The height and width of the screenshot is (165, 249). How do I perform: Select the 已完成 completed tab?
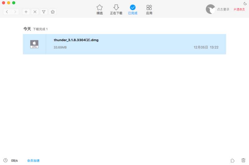pyautogui.click(x=133, y=10)
